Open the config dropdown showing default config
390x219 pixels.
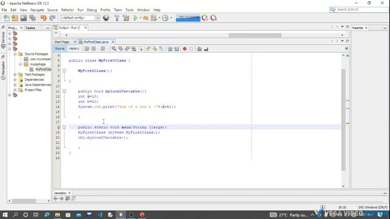pyautogui.click(x=80, y=18)
